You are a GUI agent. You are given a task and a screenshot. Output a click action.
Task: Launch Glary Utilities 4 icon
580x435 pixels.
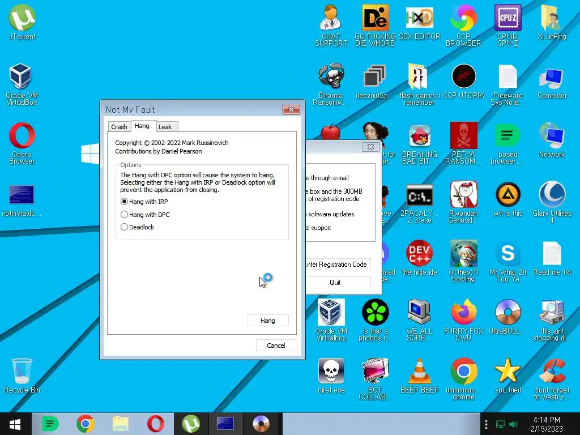(552, 202)
